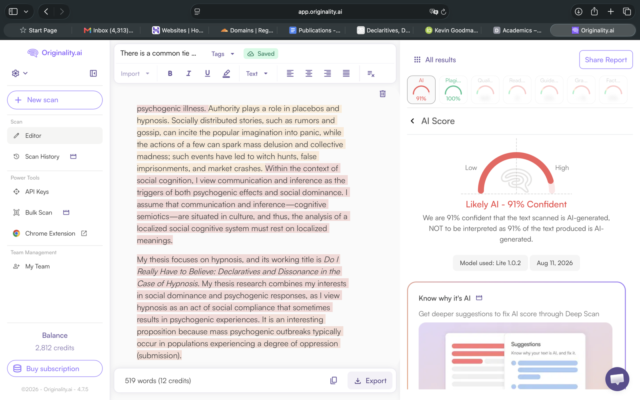
Task: Switch to the Domains browser tab
Action: tap(247, 30)
